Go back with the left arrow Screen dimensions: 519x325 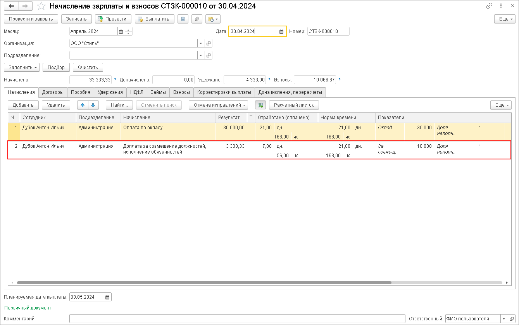coord(11,6)
